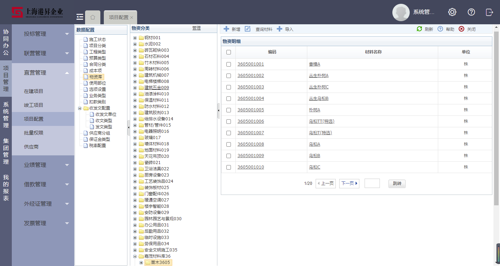Viewport: 500px width, 266px height.
Task: Click the green 刷新 refresh icon
Action: (x=419, y=29)
